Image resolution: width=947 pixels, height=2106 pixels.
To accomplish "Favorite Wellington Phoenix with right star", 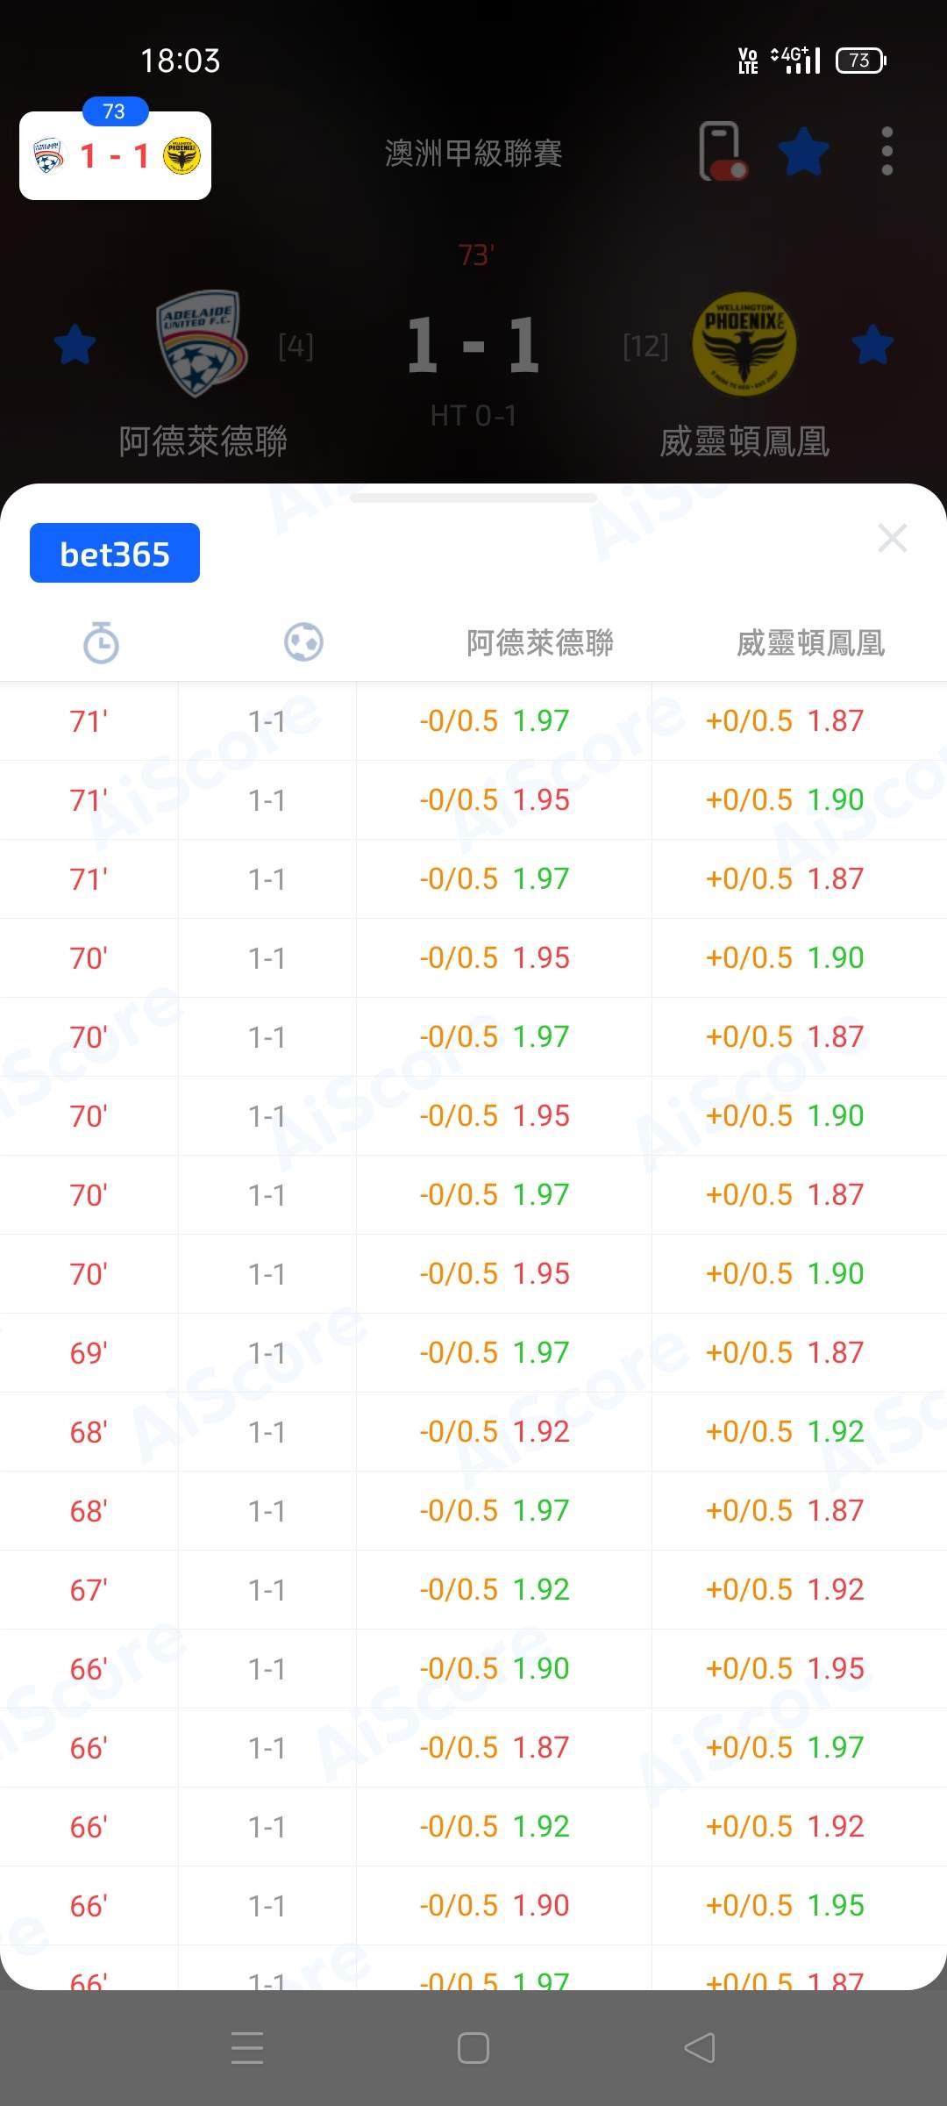I will 872,344.
